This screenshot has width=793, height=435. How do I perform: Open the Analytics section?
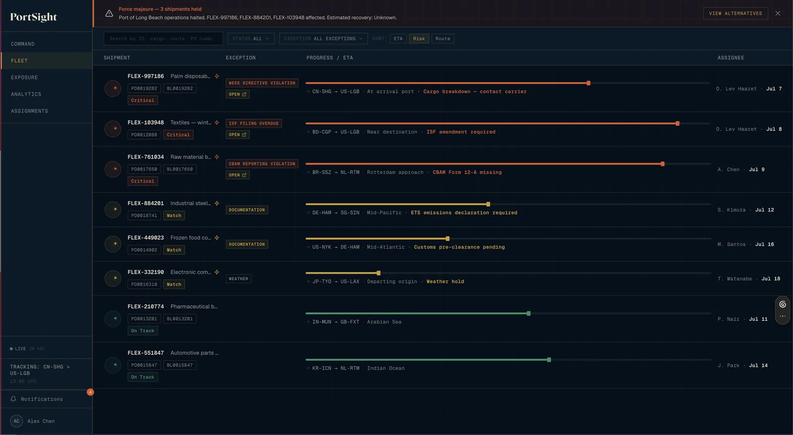coord(47,94)
